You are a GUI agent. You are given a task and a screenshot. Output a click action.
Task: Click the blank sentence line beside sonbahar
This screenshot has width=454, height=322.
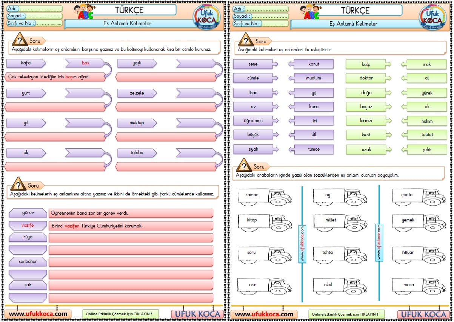[131, 262]
